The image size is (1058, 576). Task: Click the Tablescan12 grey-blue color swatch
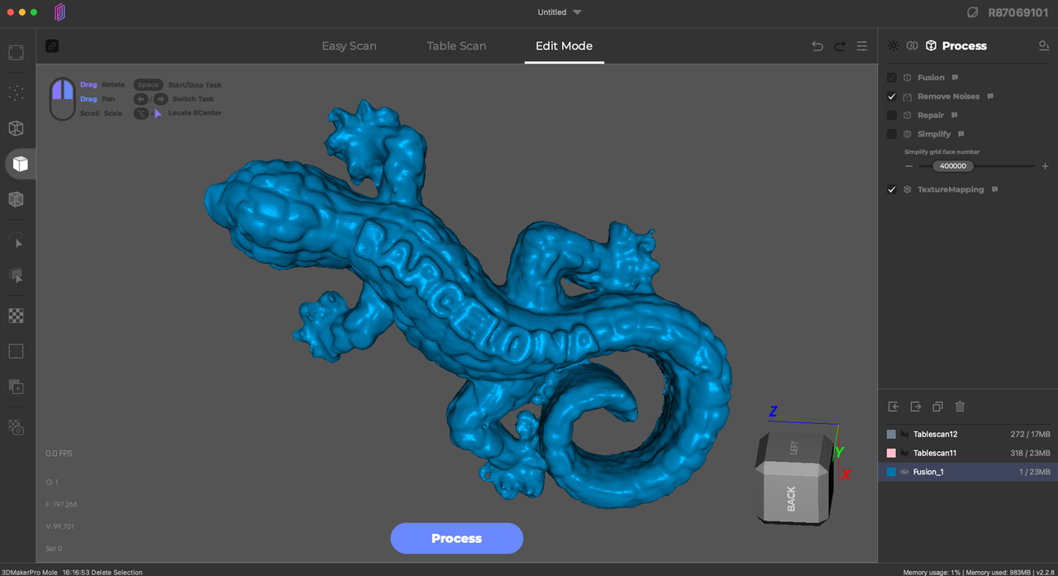point(891,434)
